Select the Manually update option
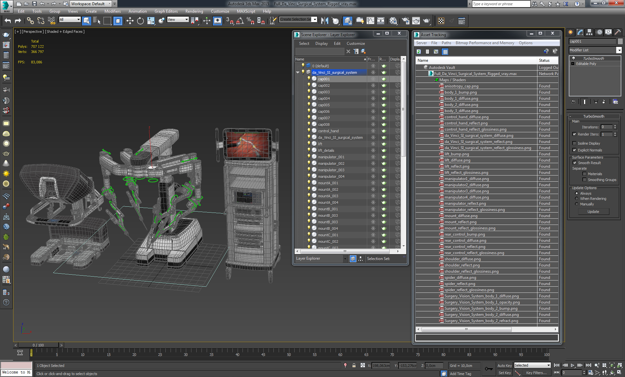Image resolution: width=625 pixels, height=377 pixels. click(577, 204)
